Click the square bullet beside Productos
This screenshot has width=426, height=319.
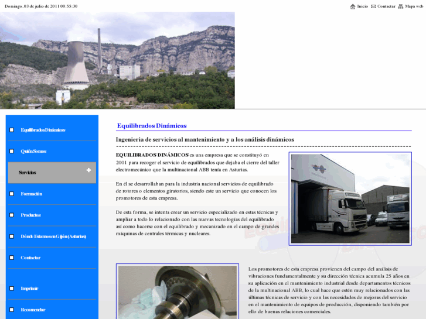tap(12, 215)
